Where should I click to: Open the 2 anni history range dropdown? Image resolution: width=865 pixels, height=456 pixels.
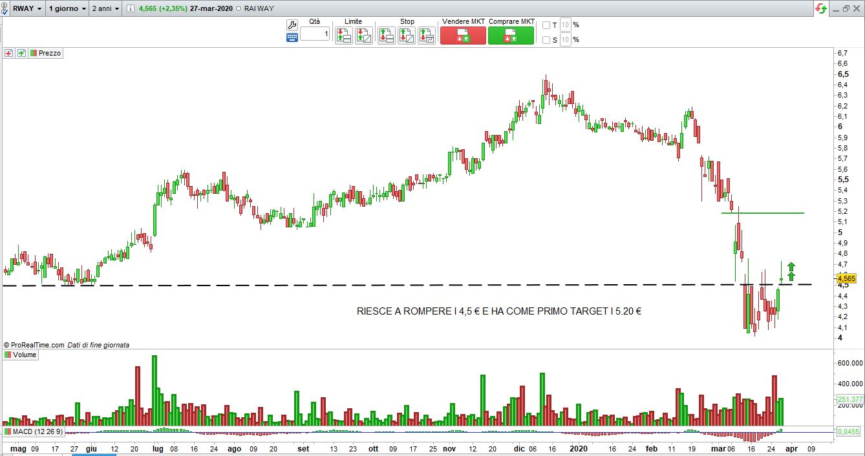point(106,9)
